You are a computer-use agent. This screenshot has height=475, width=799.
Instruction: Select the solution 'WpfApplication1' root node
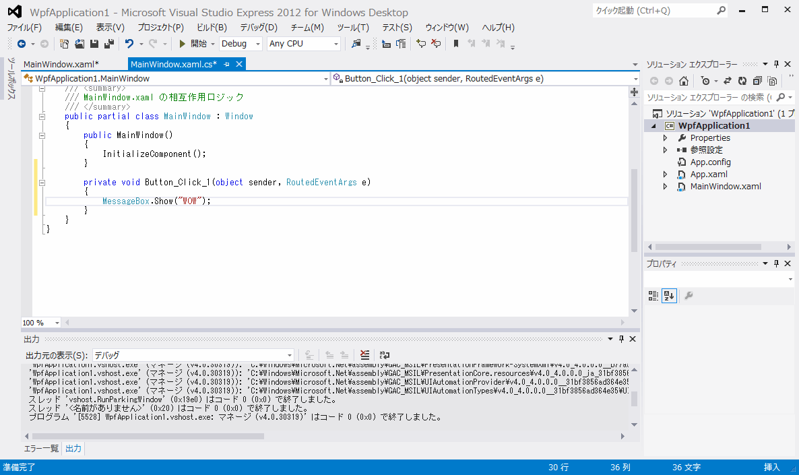(722, 114)
